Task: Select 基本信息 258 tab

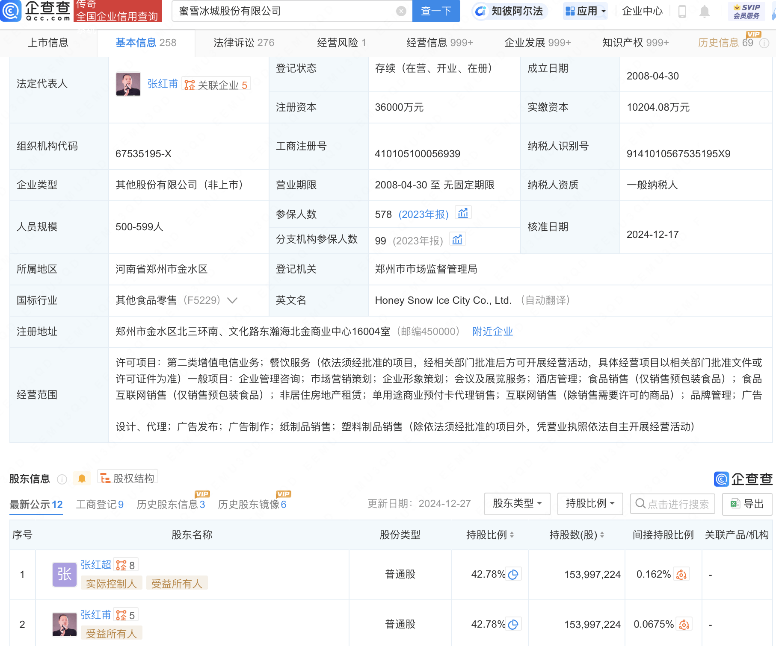Action: (146, 43)
